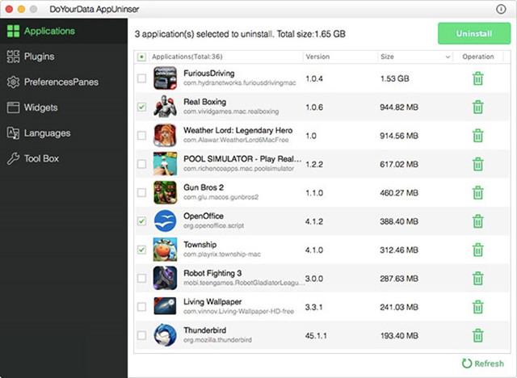517x378 pixels.
Task: Select the Applications sidebar item
Action: 64,31
